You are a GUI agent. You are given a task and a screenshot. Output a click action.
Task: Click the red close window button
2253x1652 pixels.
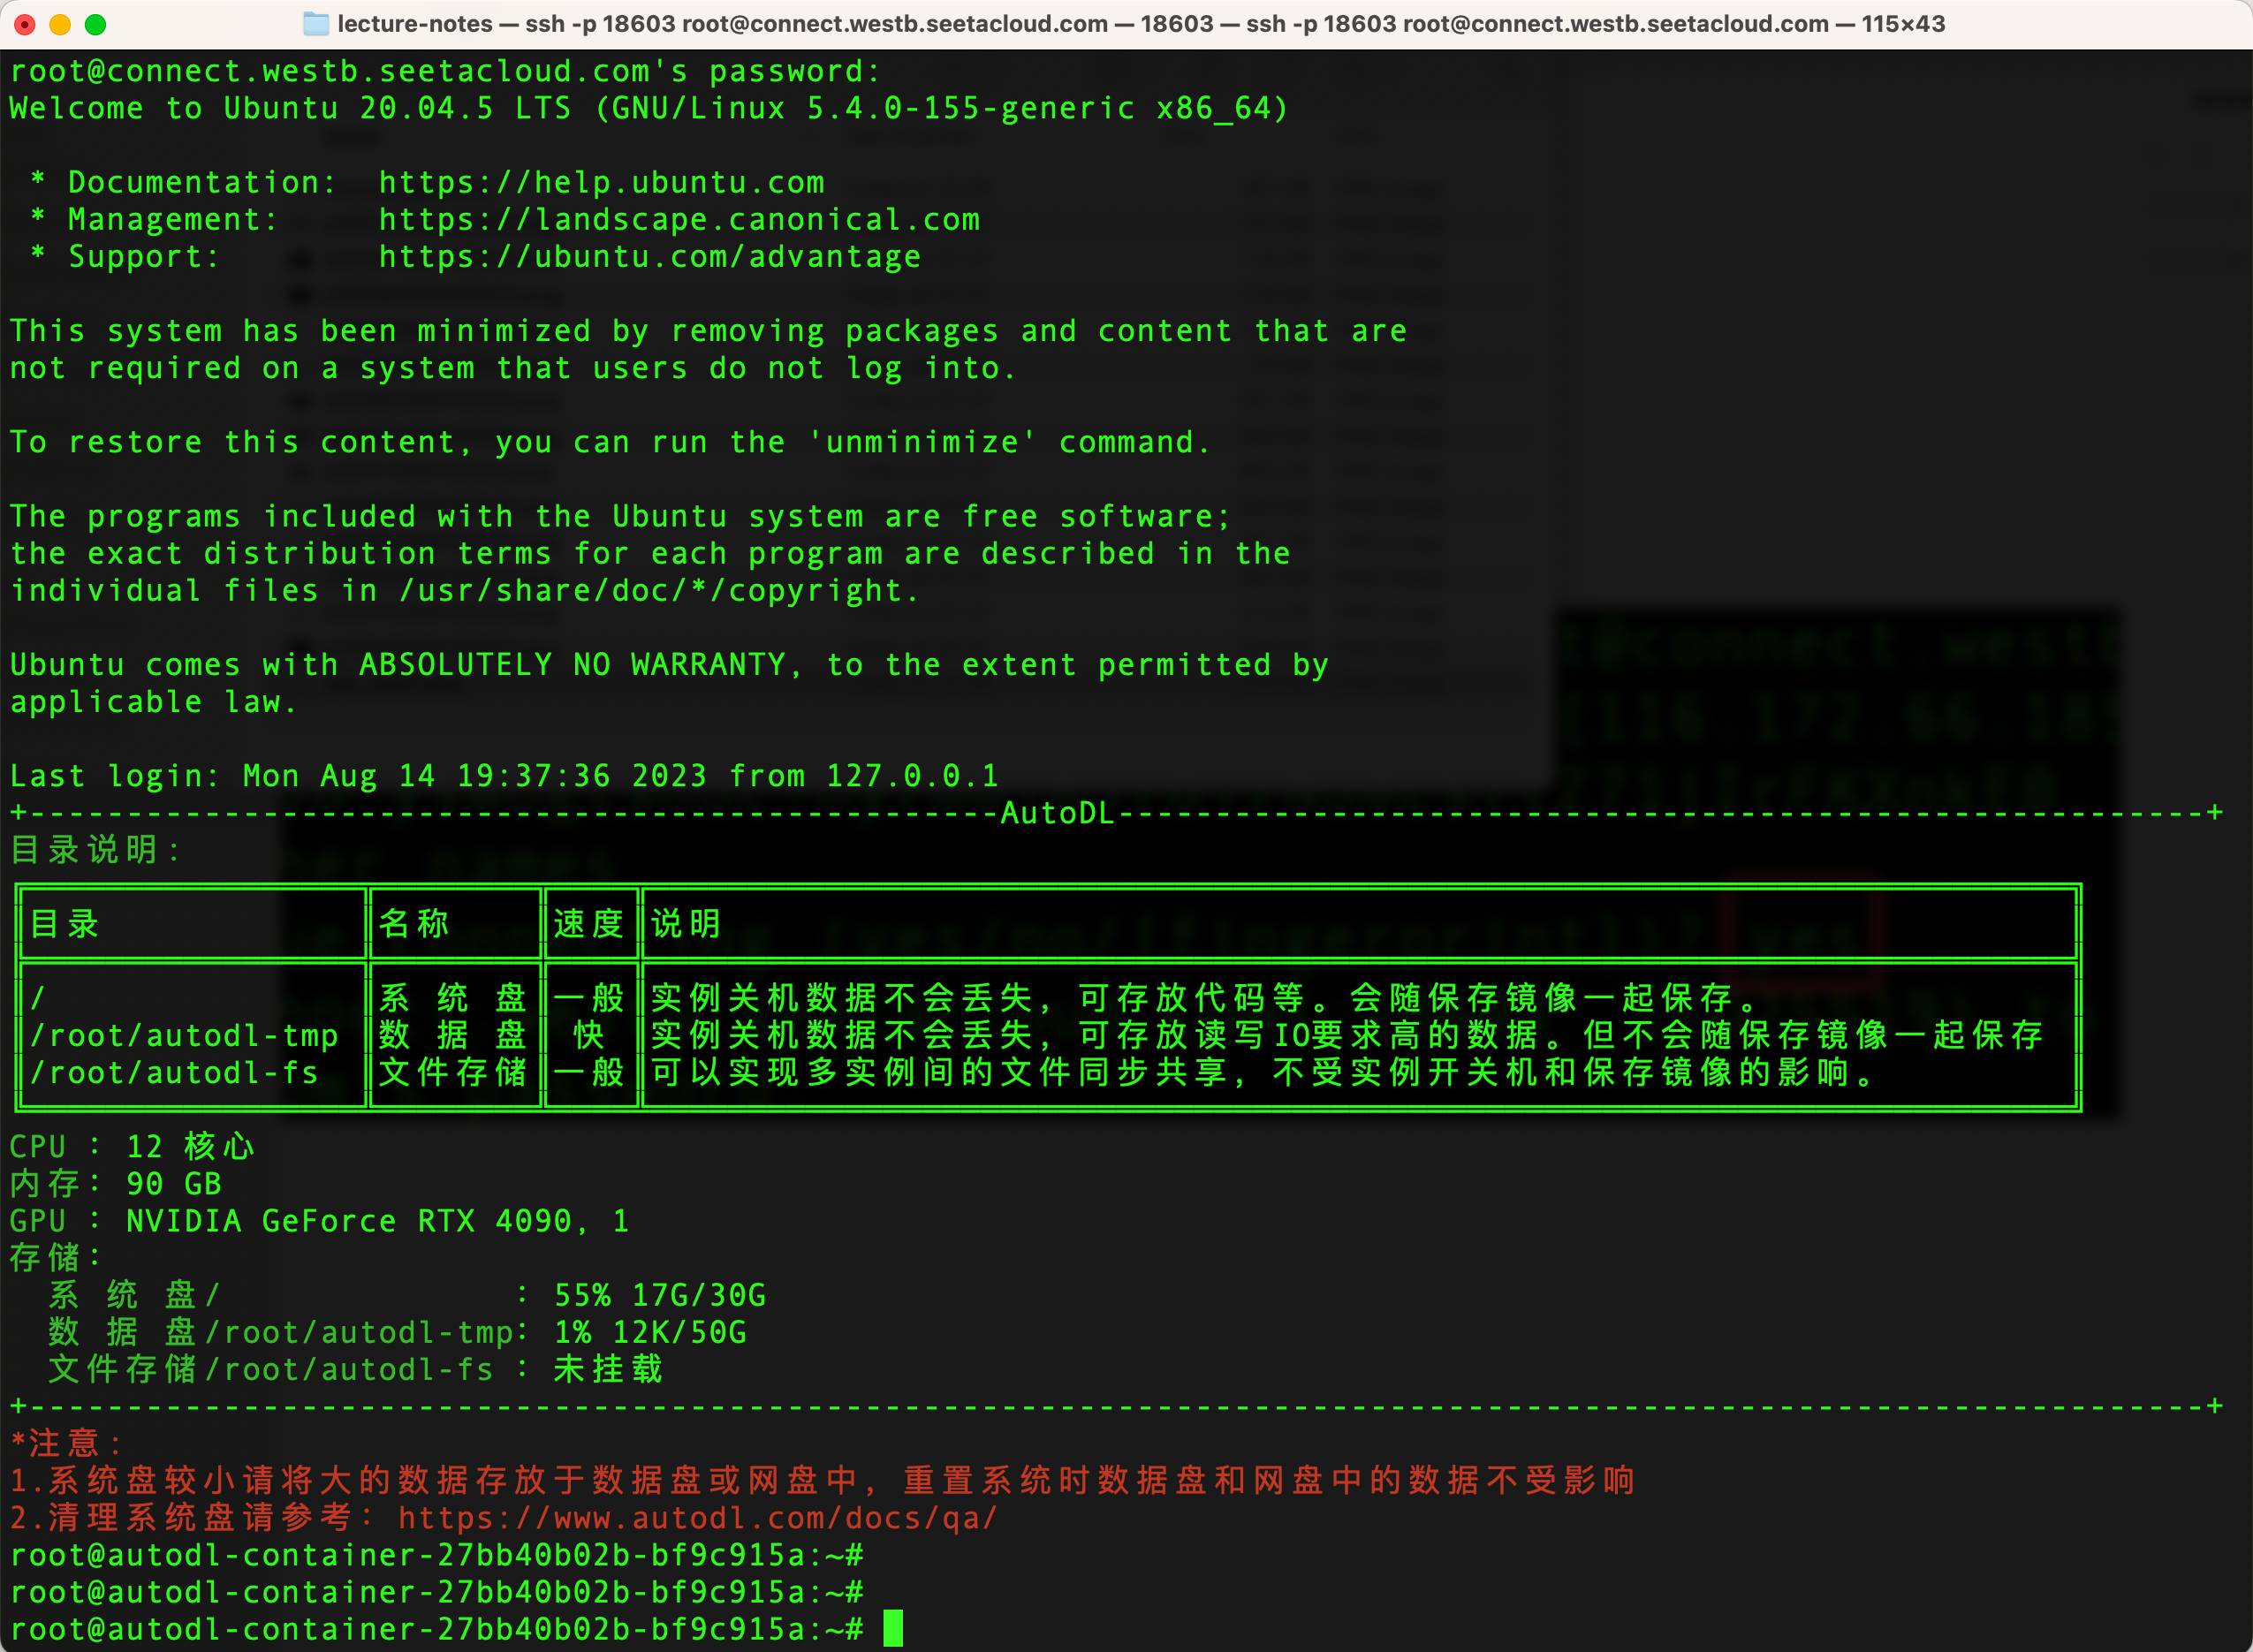pos(26,24)
